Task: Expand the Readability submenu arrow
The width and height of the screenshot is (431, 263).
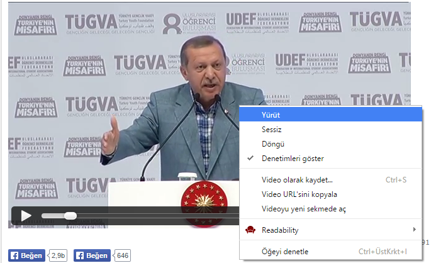Action: [414, 230]
